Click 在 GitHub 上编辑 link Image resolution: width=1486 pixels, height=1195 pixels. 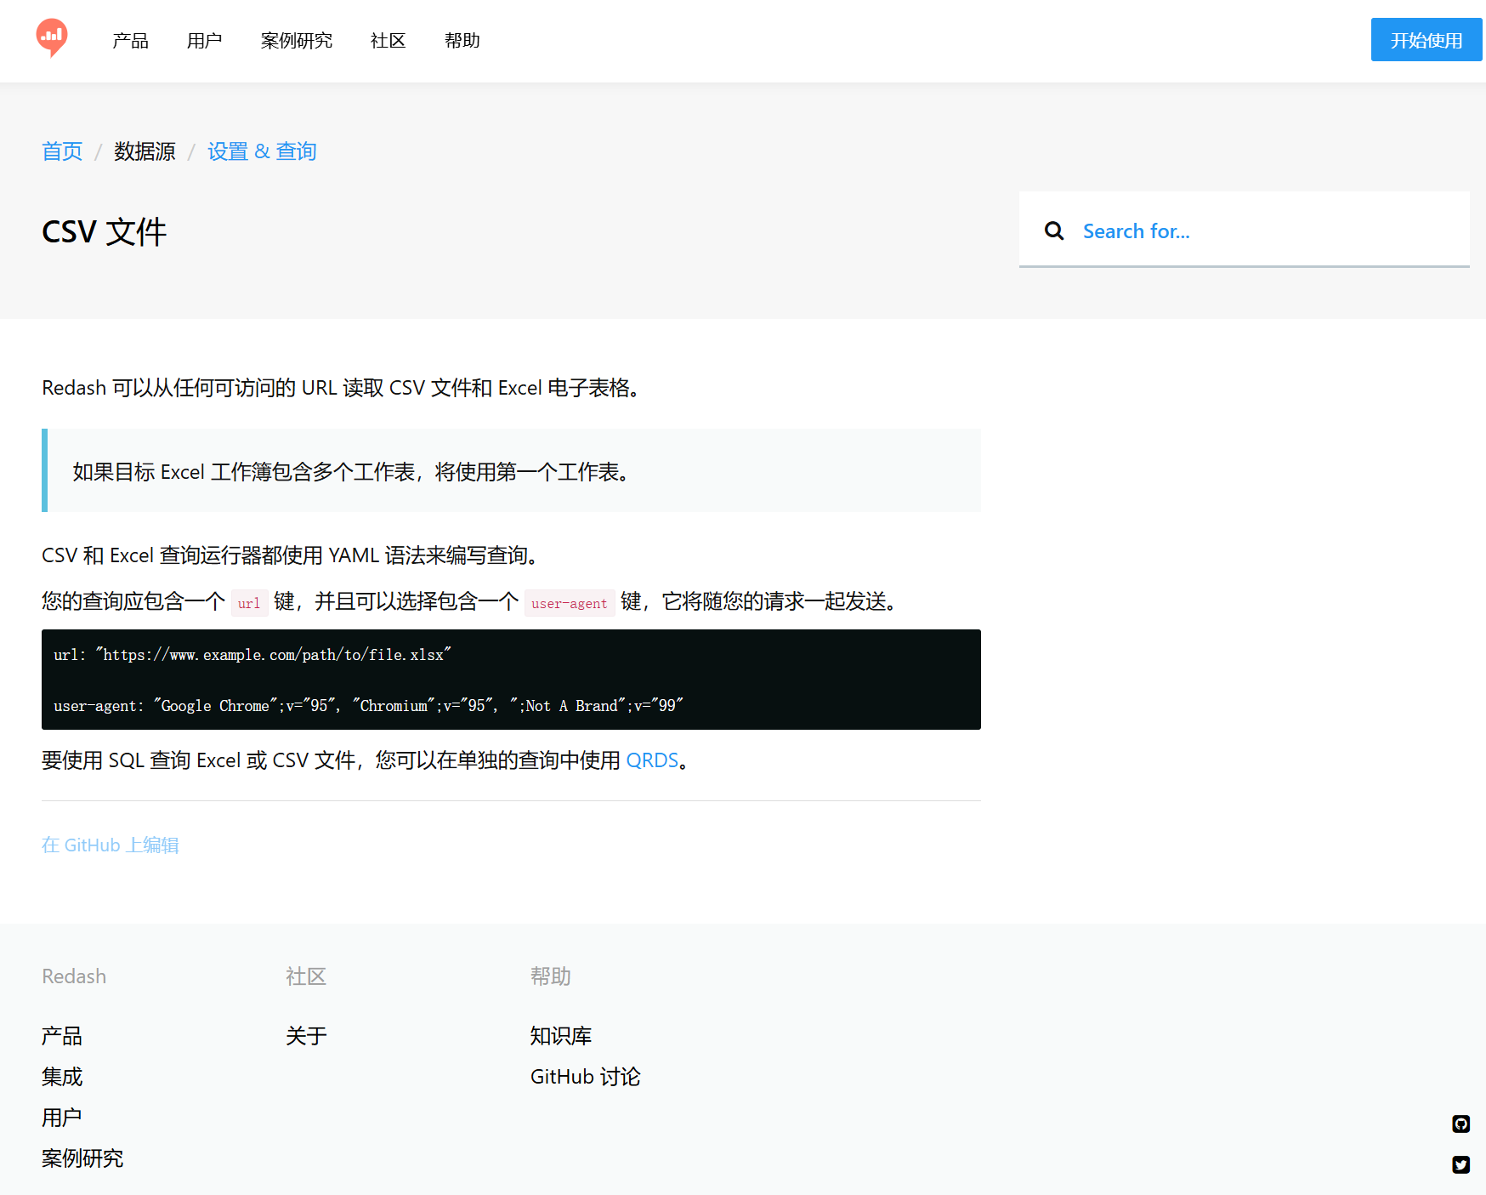[111, 845]
